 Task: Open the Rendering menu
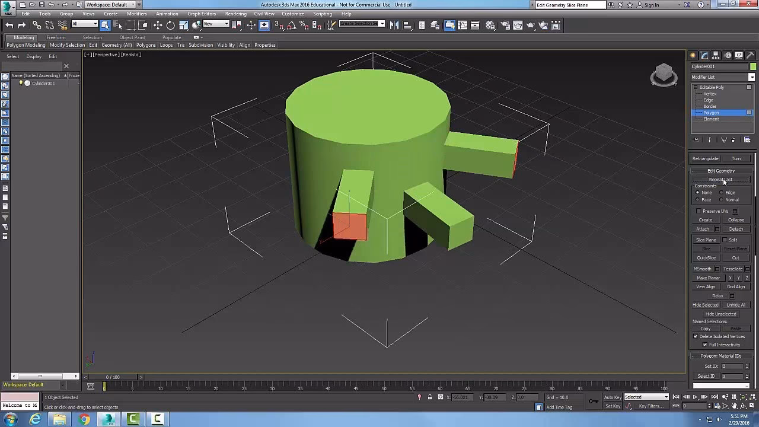coord(236,14)
